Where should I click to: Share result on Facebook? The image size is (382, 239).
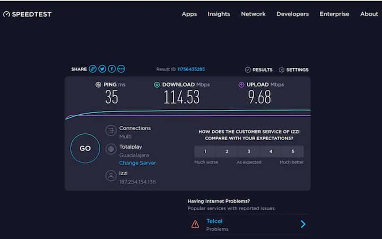pyautogui.click(x=112, y=69)
